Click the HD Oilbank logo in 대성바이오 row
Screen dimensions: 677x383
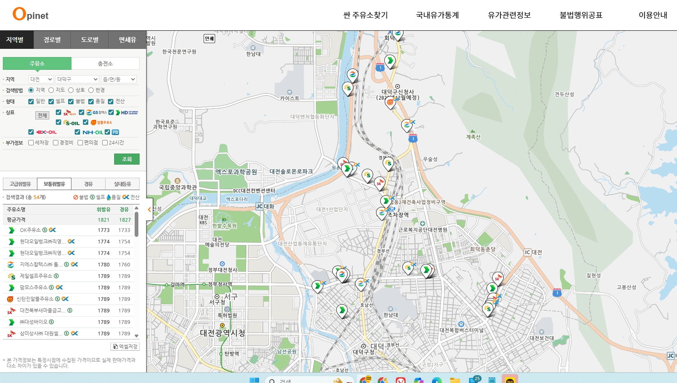11,322
